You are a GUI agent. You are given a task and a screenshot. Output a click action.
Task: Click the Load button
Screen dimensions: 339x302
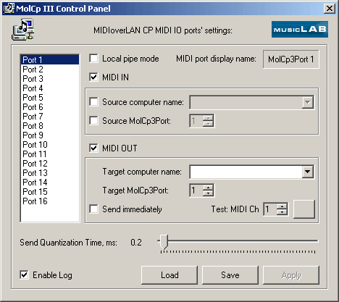(x=169, y=275)
